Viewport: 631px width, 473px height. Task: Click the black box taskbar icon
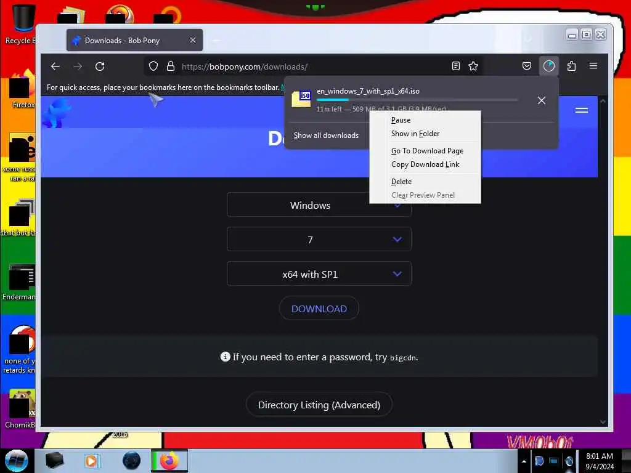click(x=54, y=461)
